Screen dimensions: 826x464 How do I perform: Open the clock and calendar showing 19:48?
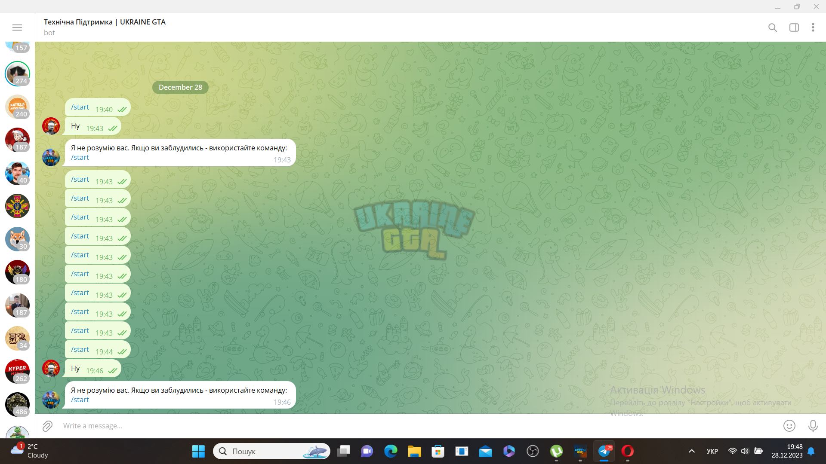787,451
